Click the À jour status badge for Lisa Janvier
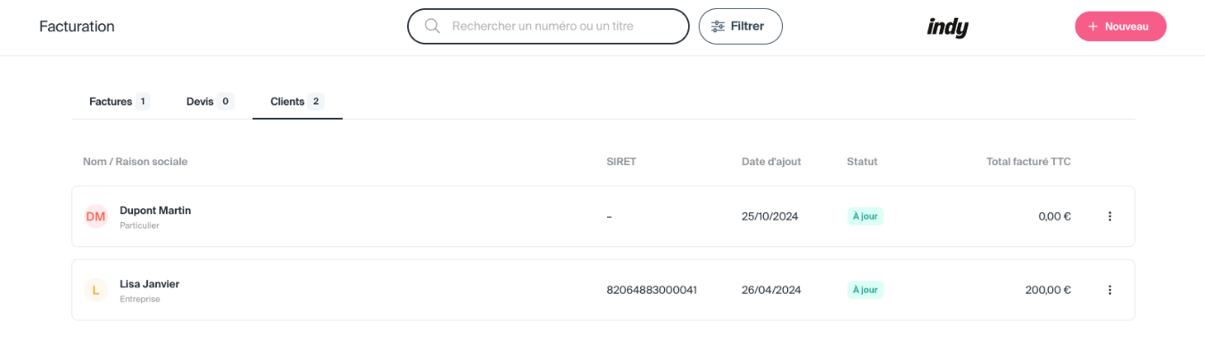The width and height of the screenshot is (1205, 357). (865, 290)
